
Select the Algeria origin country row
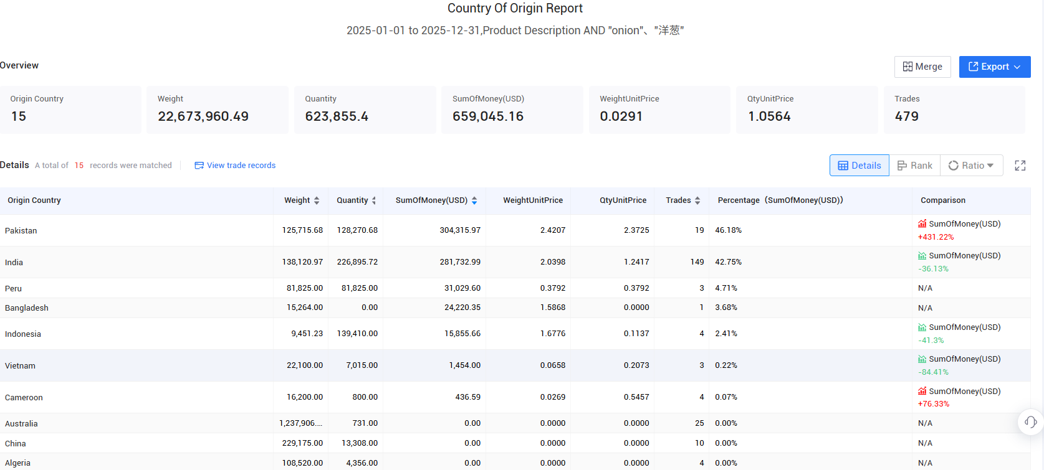pos(515,462)
